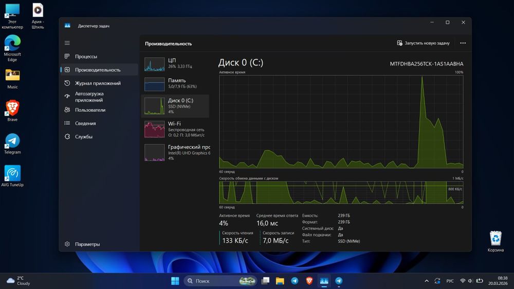Click the Журнал приложений history icon

point(67,83)
